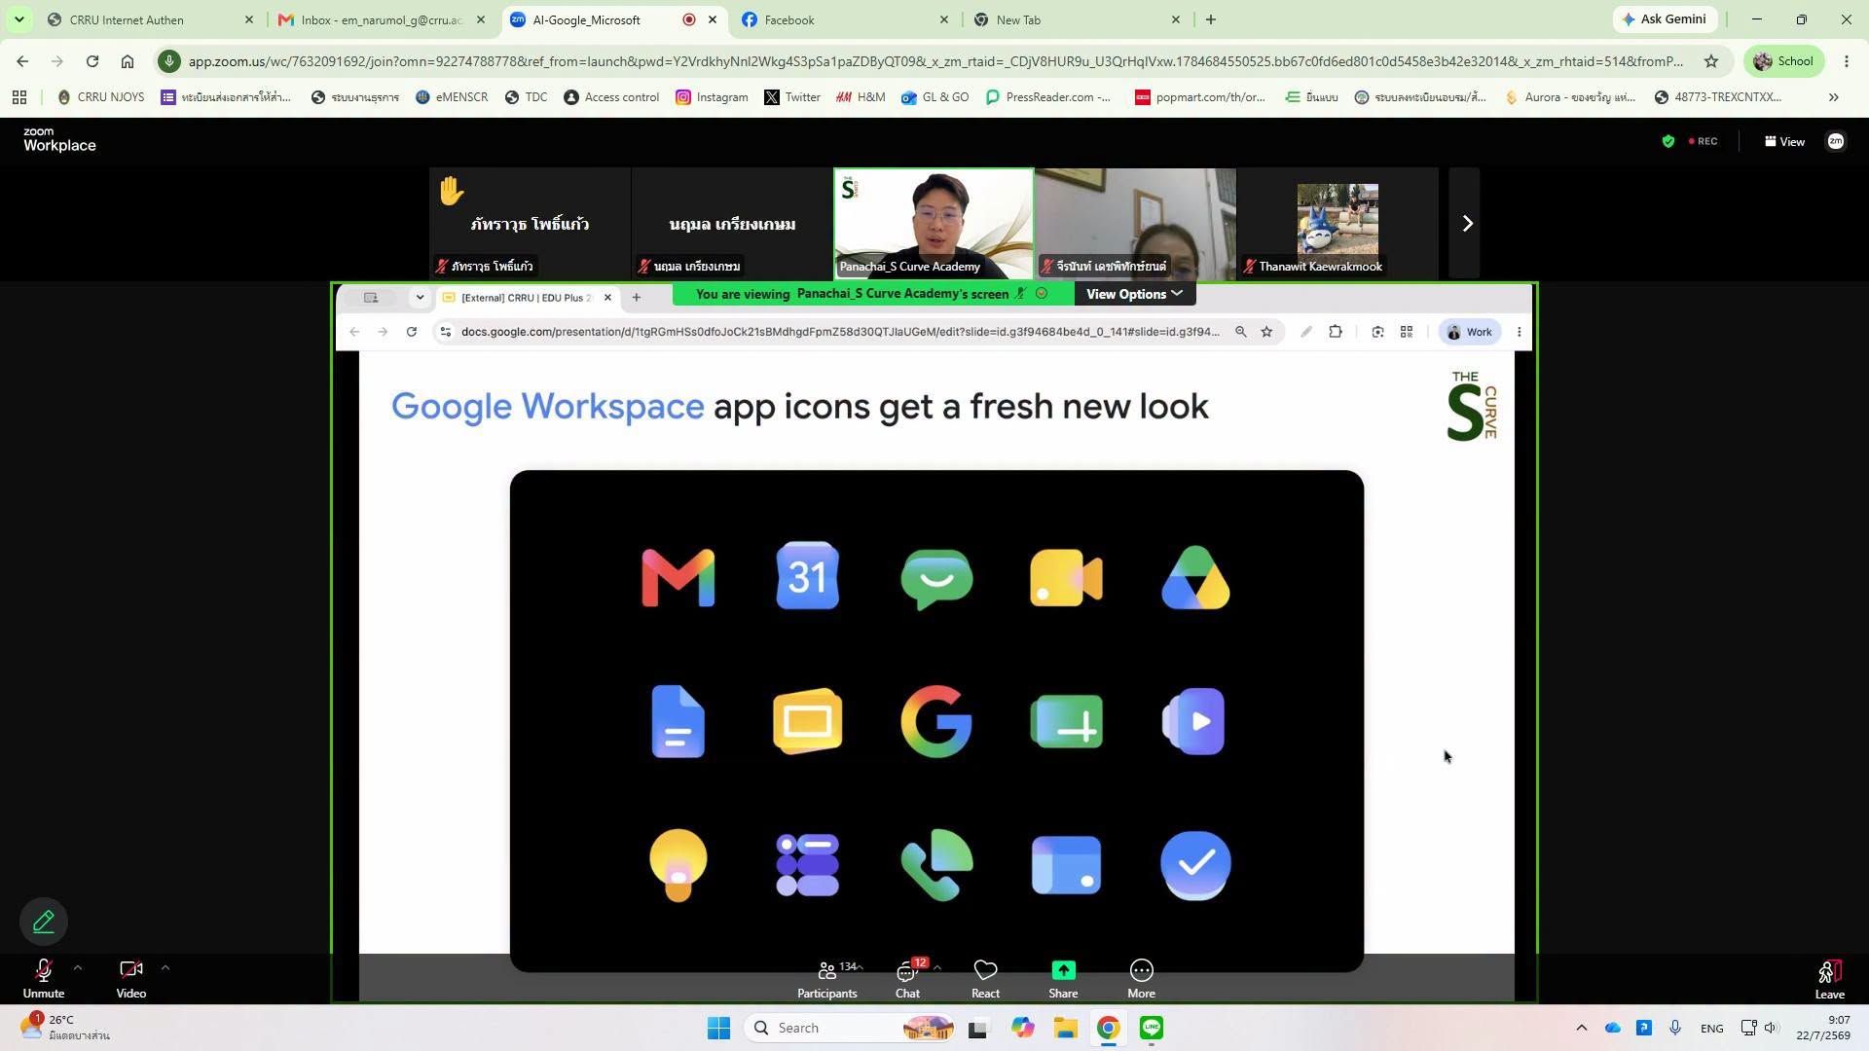Reload the Zoom page
This screenshot has width=1869, height=1051.
point(92,61)
